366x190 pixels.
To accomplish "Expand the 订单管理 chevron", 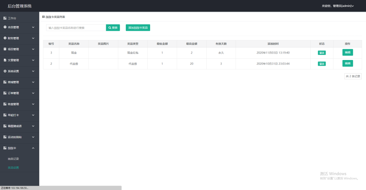I will click(33, 93).
